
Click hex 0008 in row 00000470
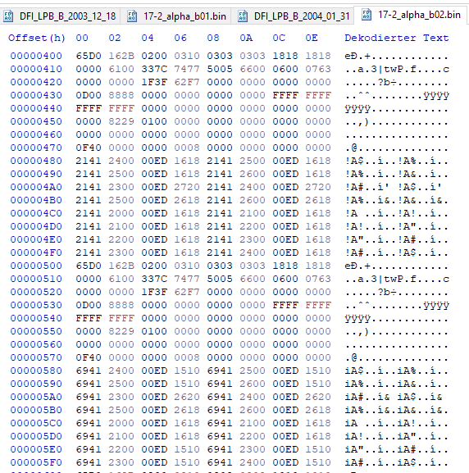(x=187, y=148)
